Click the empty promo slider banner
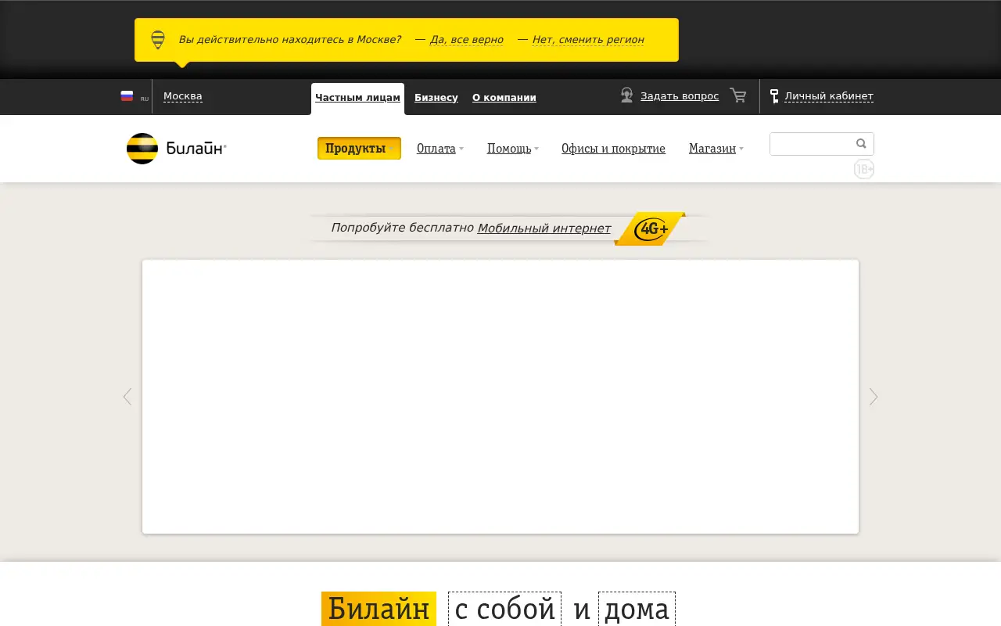This screenshot has width=1001, height=626. click(x=500, y=397)
